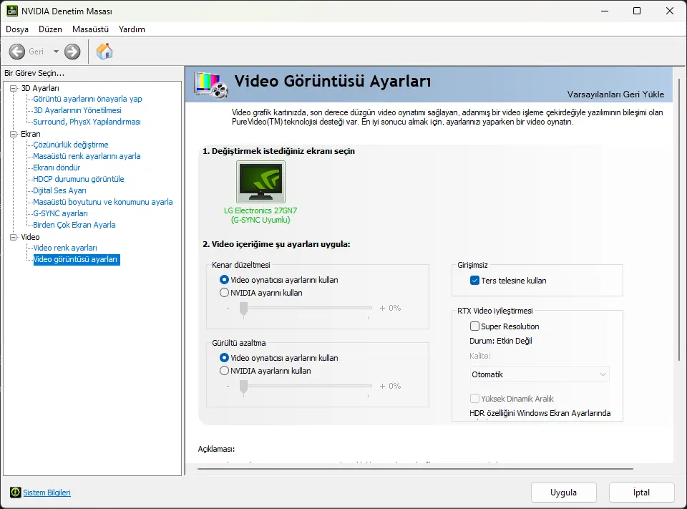Open the Yardım menu

pyautogui.click(x=132, y=29)
